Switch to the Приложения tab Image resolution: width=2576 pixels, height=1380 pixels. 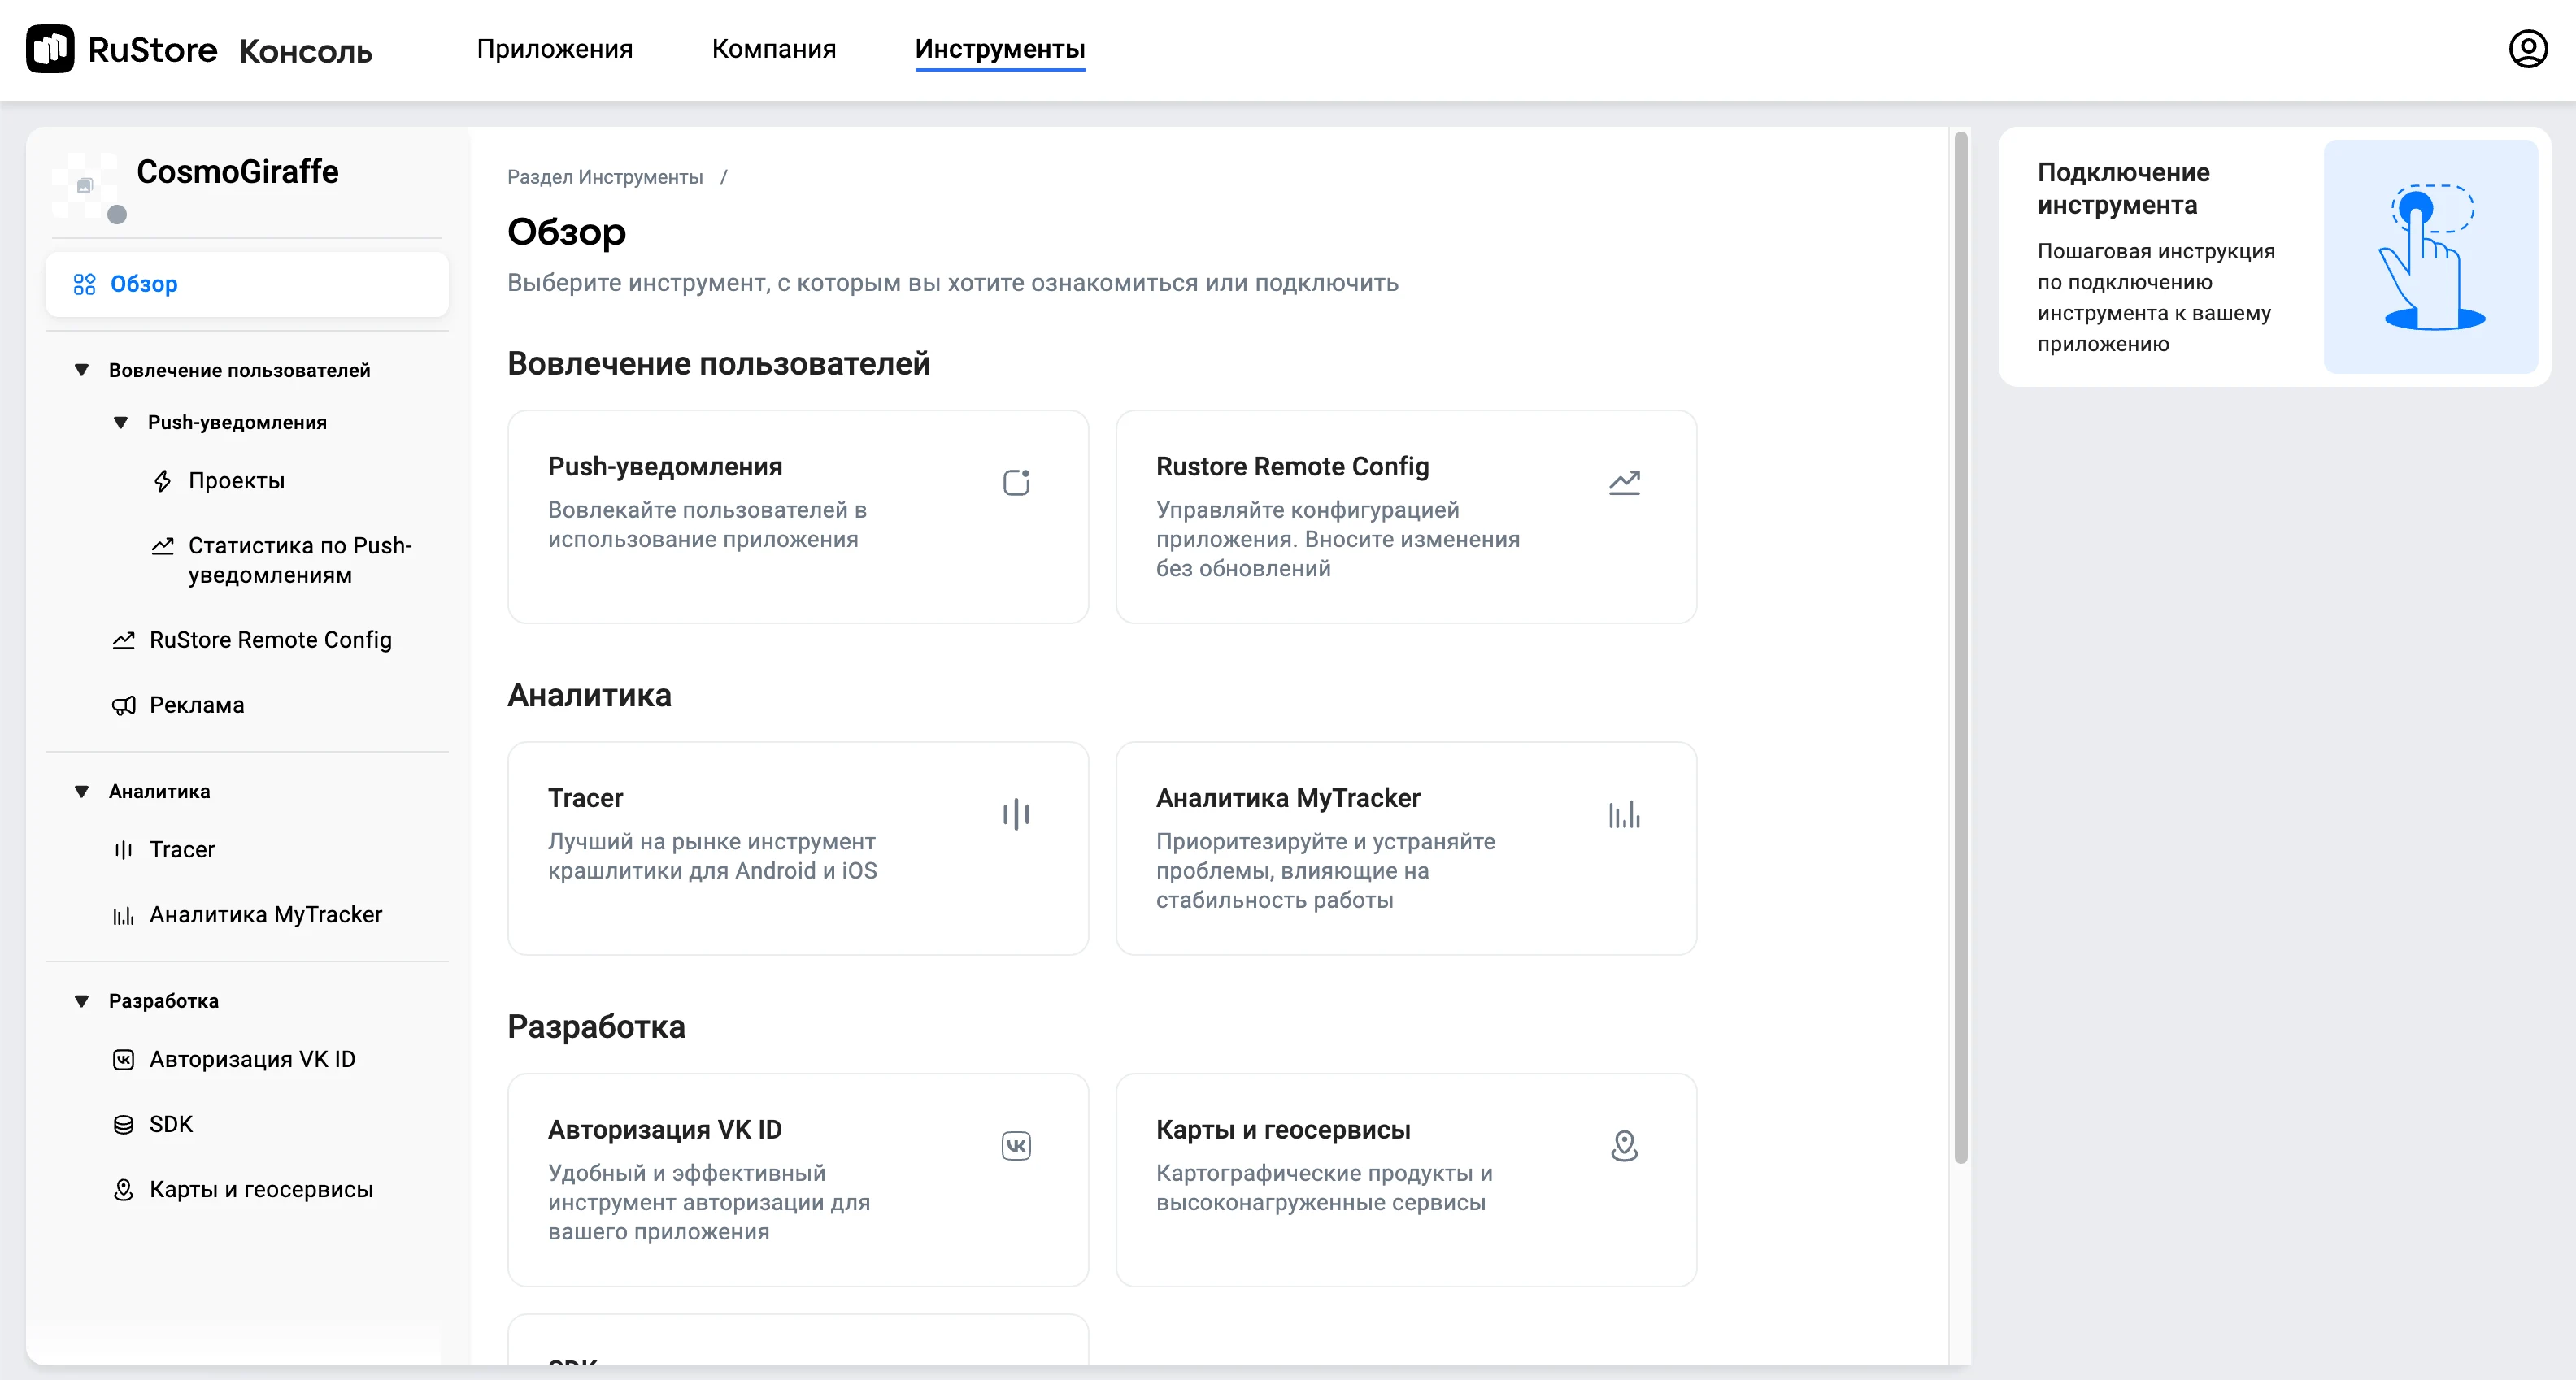(554, 49)
